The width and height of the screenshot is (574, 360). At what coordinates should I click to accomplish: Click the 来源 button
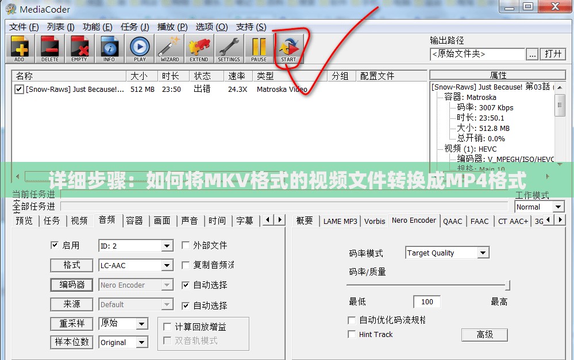point(72,304)
